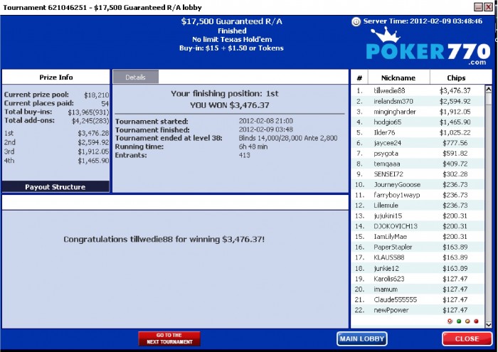Select player row tillwedie88
This screenshot has width=498, height=352.
(418, 91)
